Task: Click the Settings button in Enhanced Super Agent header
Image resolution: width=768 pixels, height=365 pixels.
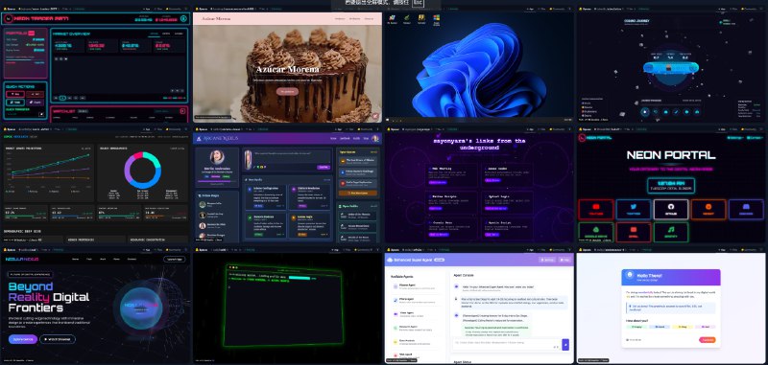Action: [547, 260]
